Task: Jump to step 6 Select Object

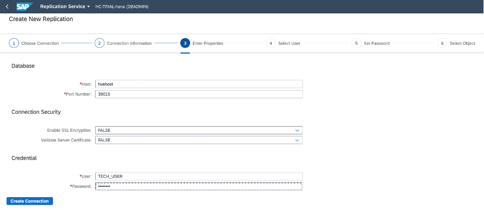Action: point(457,43)
